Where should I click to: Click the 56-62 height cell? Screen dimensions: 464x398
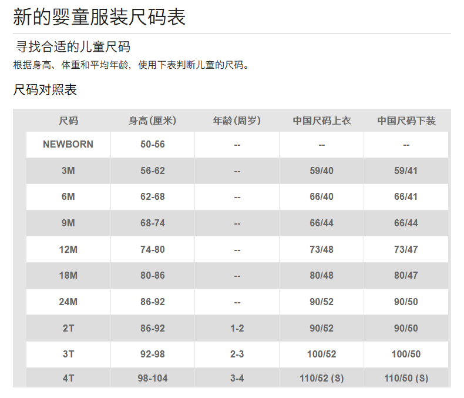click(152, 170)
